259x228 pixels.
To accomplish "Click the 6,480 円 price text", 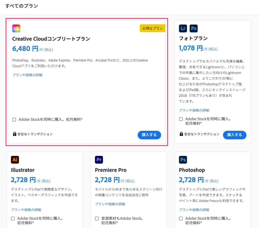I will point(25,49).
